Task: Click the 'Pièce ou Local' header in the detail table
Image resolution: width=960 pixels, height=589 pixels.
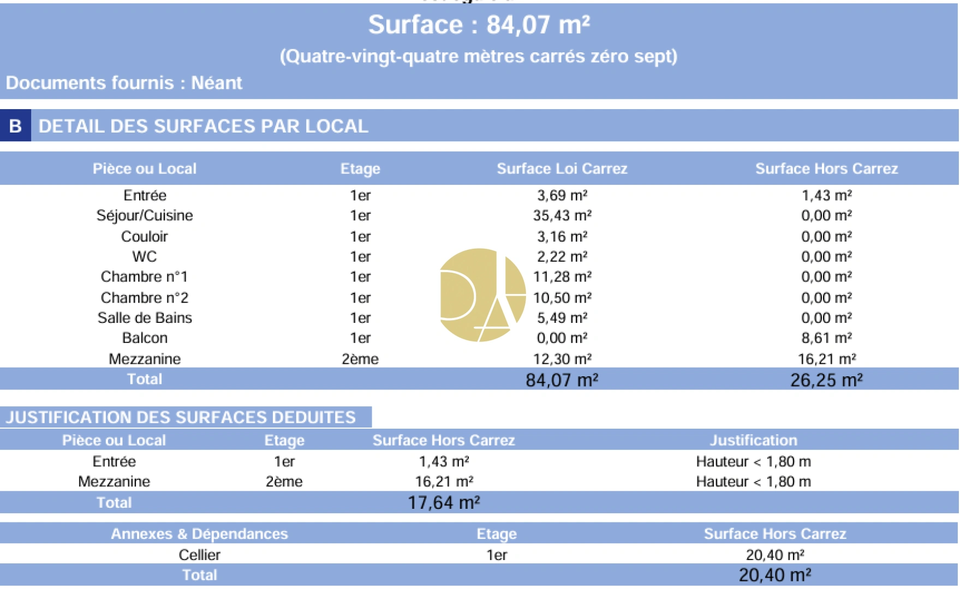Action: pos(145,169)
